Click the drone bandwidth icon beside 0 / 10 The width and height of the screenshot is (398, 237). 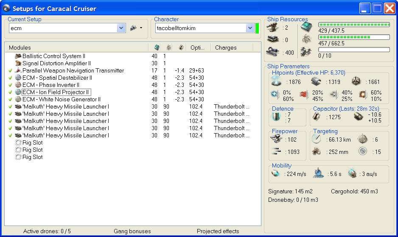pyautogui.click(x=306, y=51)
